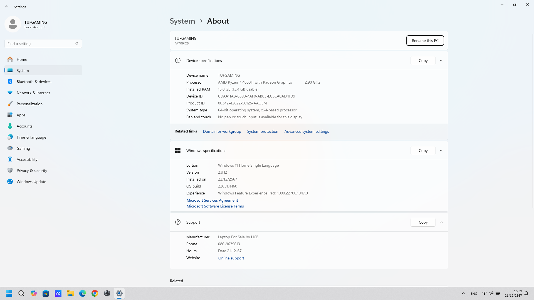This screenshot has width=534, height=300.
Task: Select the Device ID value text
Action: point(256,96)
